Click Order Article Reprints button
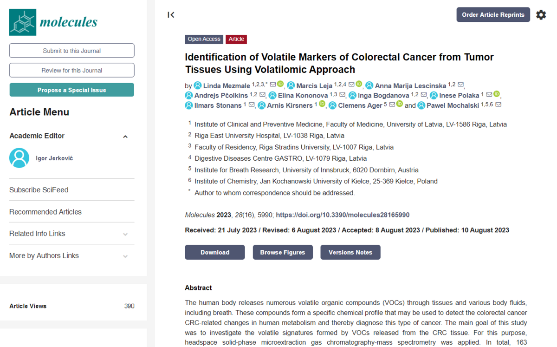 pyautogui.click(x=493, y=15)
